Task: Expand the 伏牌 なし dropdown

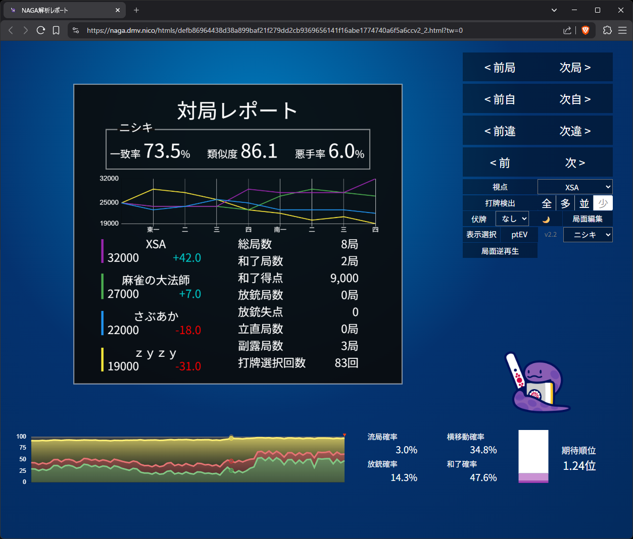Action: 512,219
